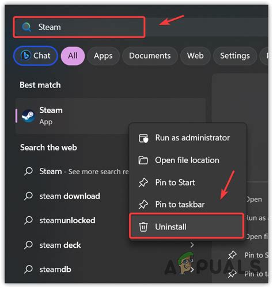The height and width of the screenshot is (288, 273).
Task: Click the Pin to Start pin icon
Action: click(143, 182)
